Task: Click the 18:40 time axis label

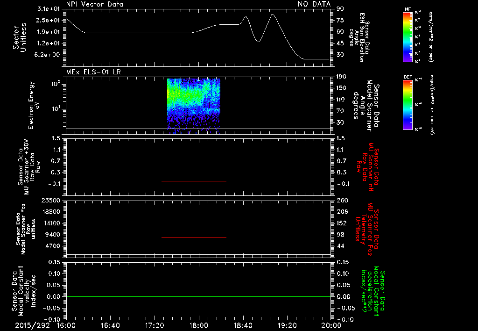Action: point(243,325)
